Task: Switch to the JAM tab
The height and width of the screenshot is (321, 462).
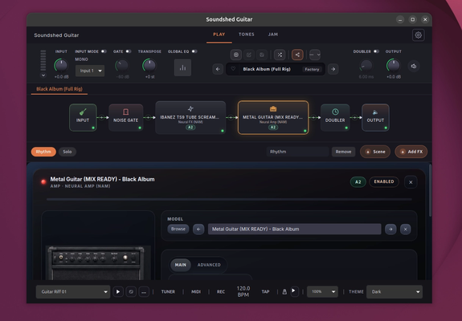Action: point(273,35)
